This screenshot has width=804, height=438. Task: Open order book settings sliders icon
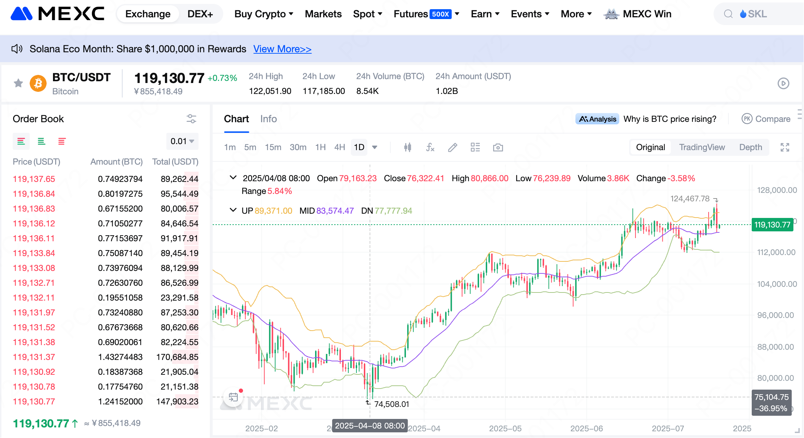[191, 119]
